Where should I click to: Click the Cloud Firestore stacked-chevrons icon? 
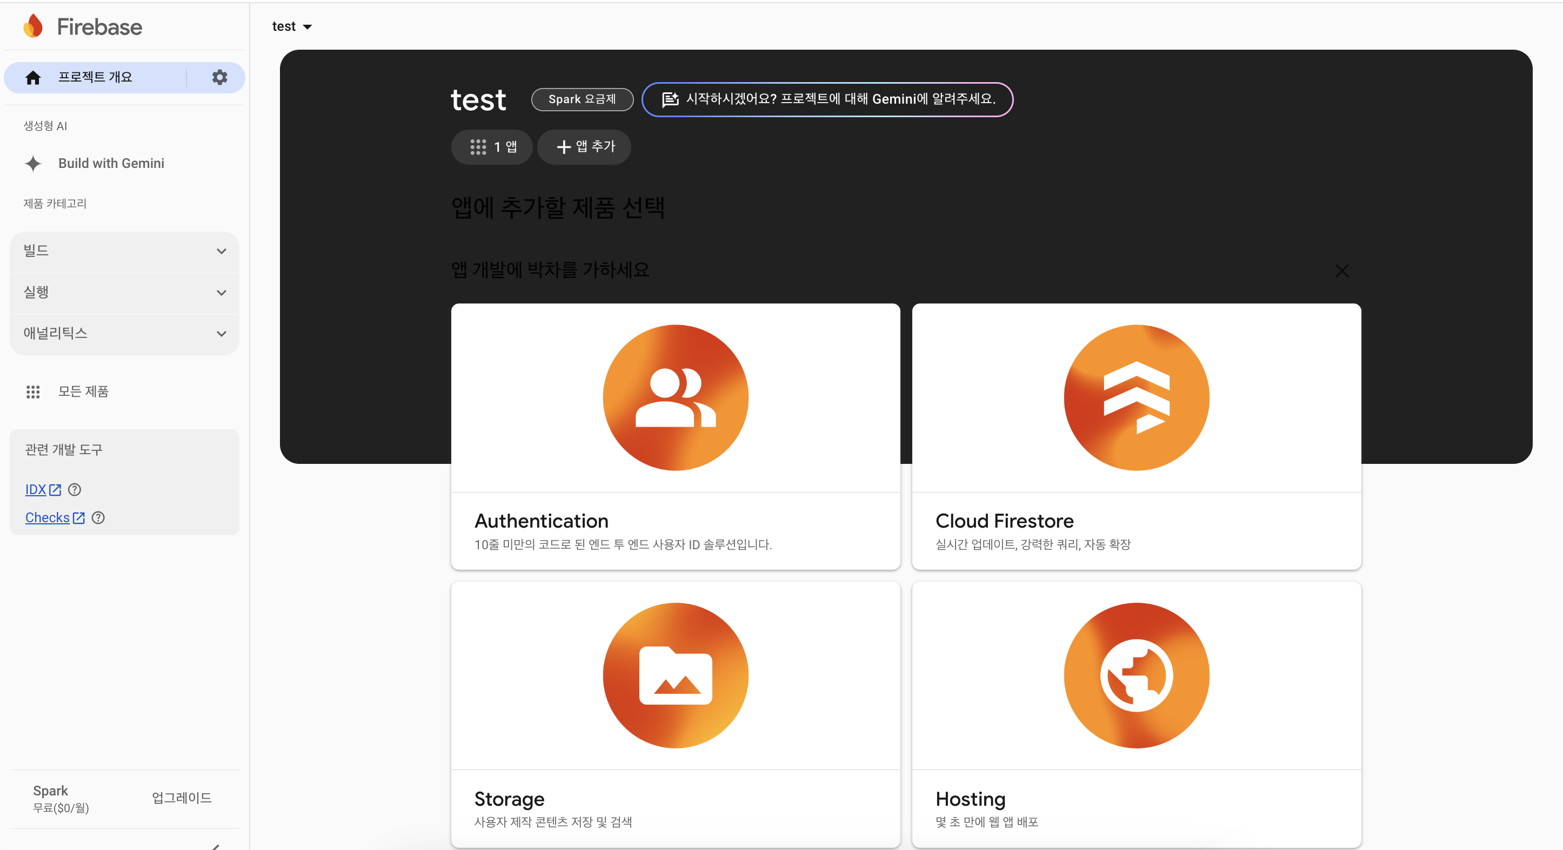coord(1136,397)
